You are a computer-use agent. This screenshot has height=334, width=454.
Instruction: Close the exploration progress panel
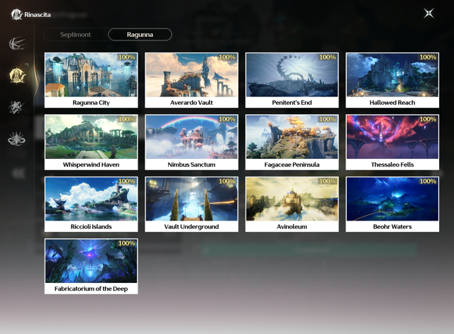coord(428,13)
